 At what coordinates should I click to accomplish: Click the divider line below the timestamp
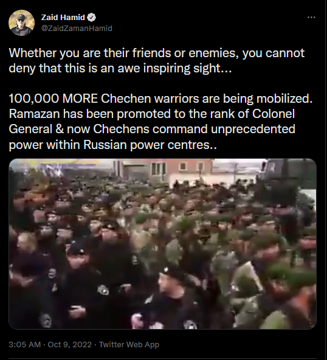click(x=162, y=359)
